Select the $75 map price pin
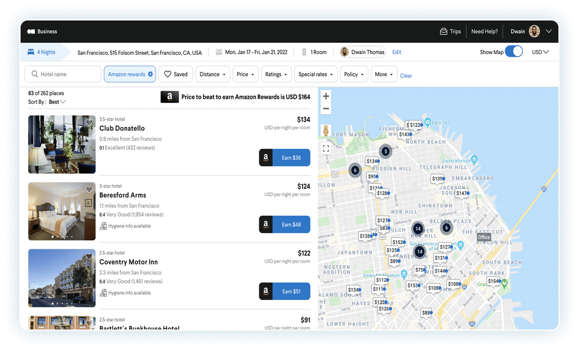The width and height of the screenshot is (579, 350). point(420,270)
